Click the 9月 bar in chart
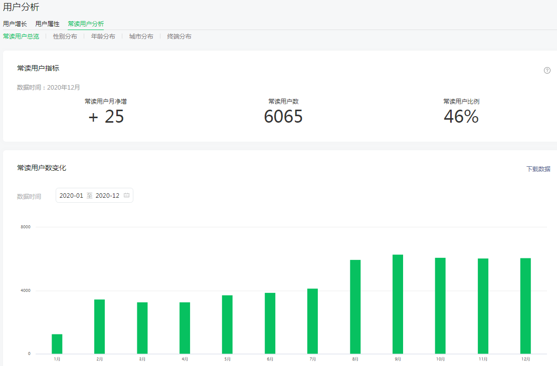The width and height of the screenshot is (557, 366). [x=398, y=304]
